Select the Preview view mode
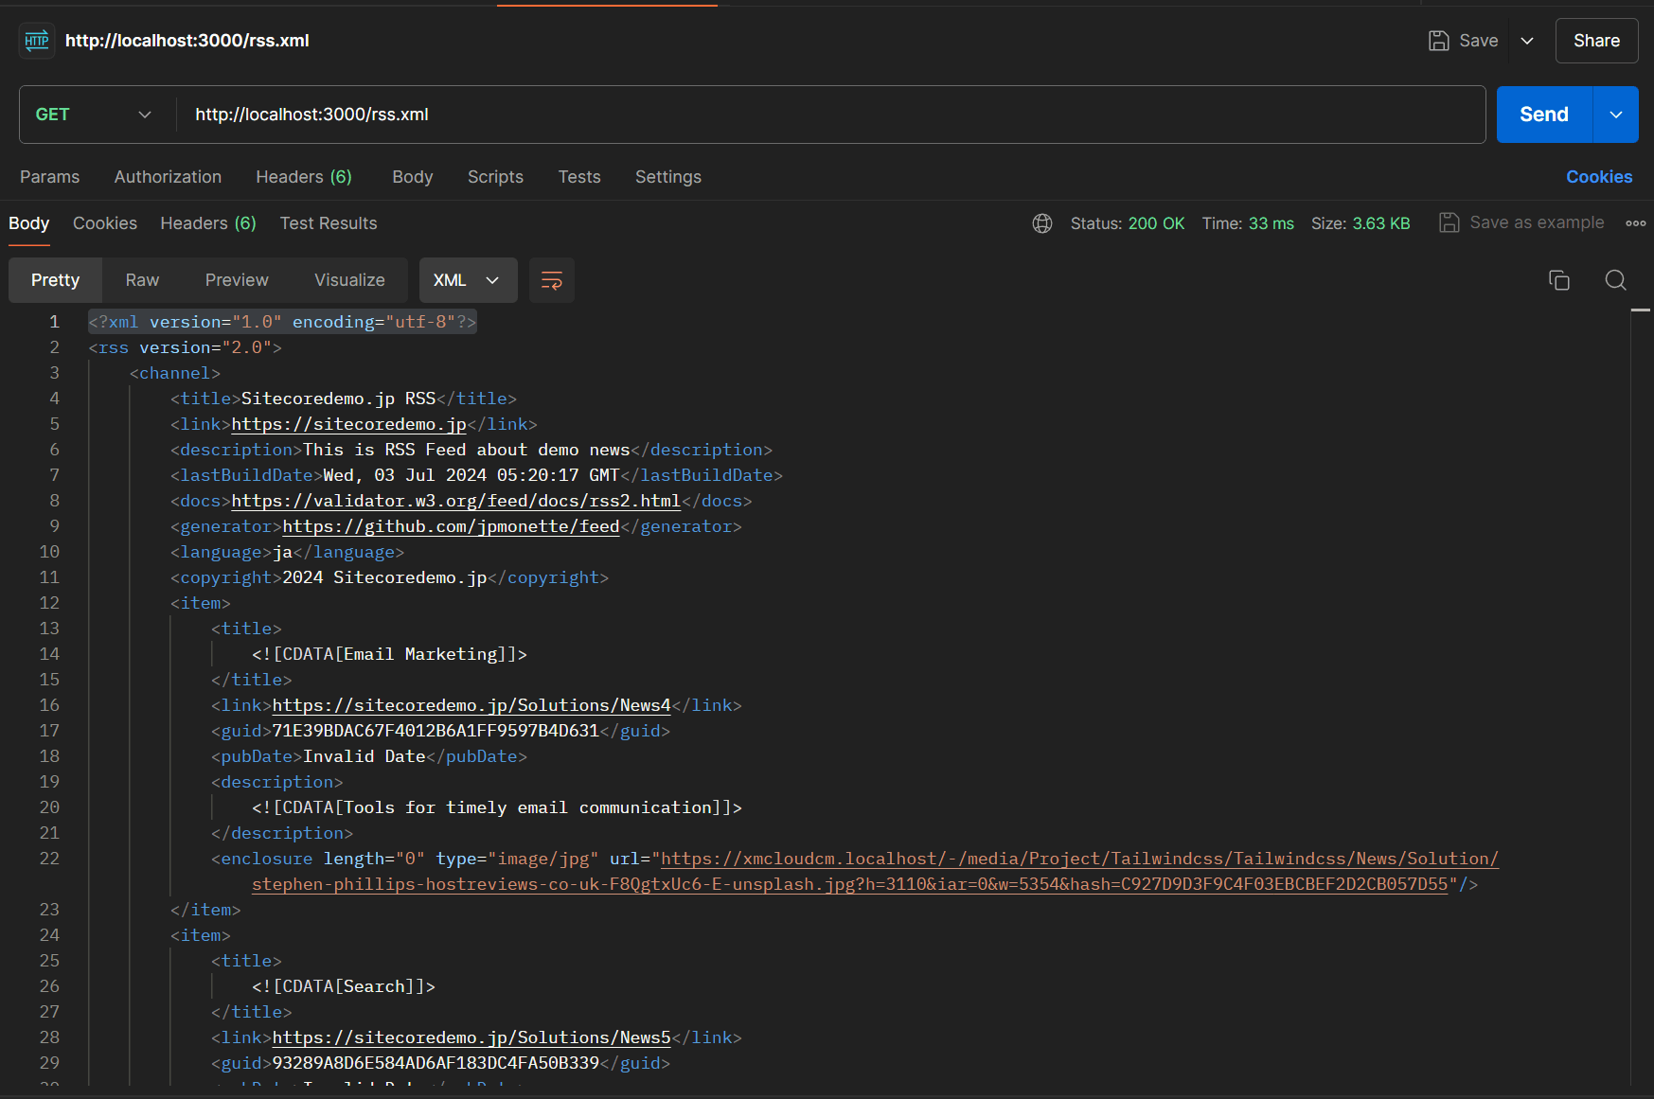 pyautogui.click(x=237, y=280)
